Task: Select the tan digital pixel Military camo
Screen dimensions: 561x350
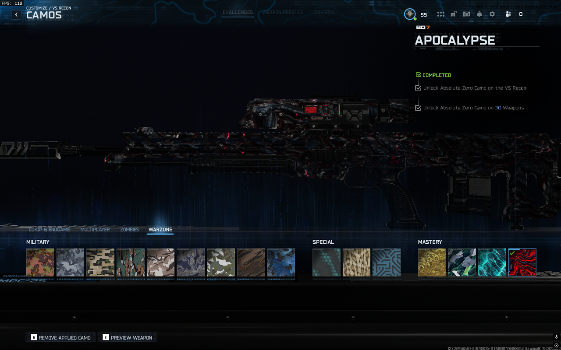Action: pyautogui.click(x=100, y=262)
